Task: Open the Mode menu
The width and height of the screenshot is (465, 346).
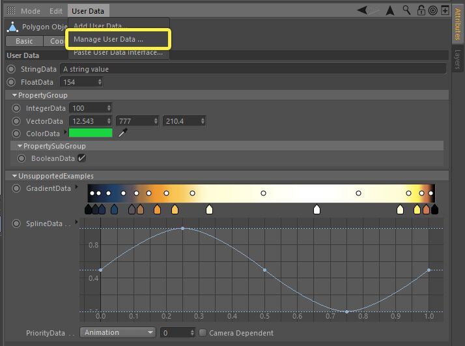Action: click(30, 11)
